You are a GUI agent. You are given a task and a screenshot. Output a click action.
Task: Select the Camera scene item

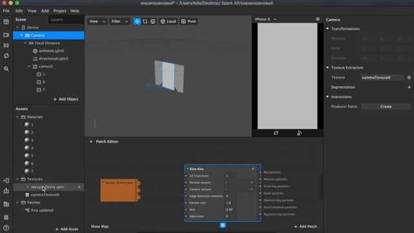(49, 35)
